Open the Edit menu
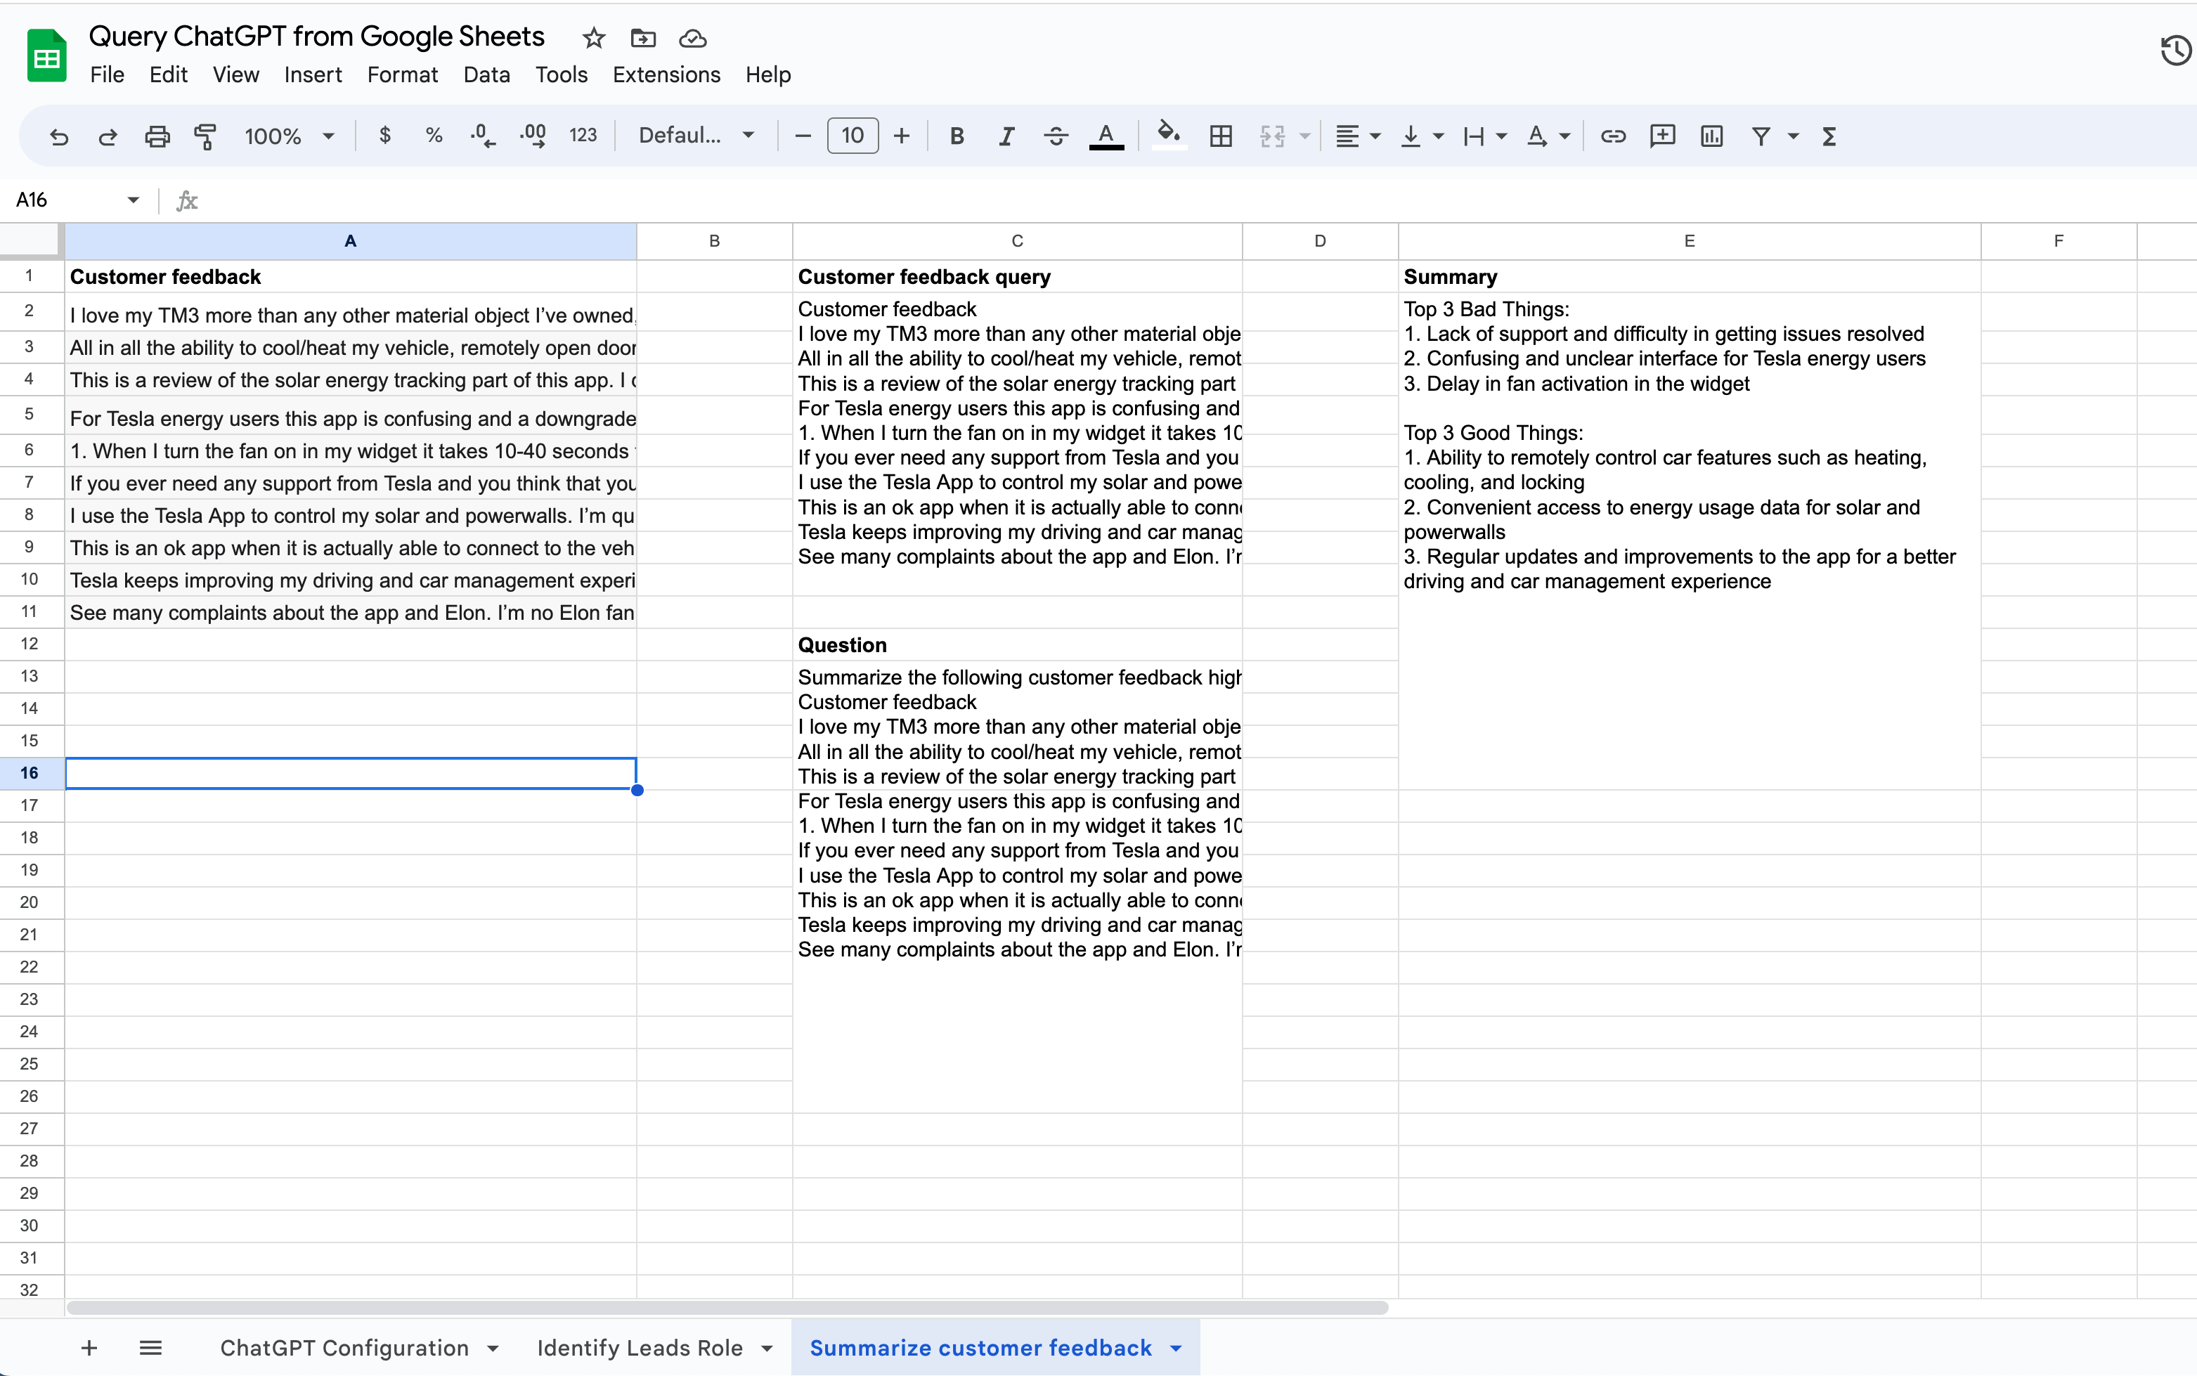This screenshot has height=1376, width=2197. 169,74
